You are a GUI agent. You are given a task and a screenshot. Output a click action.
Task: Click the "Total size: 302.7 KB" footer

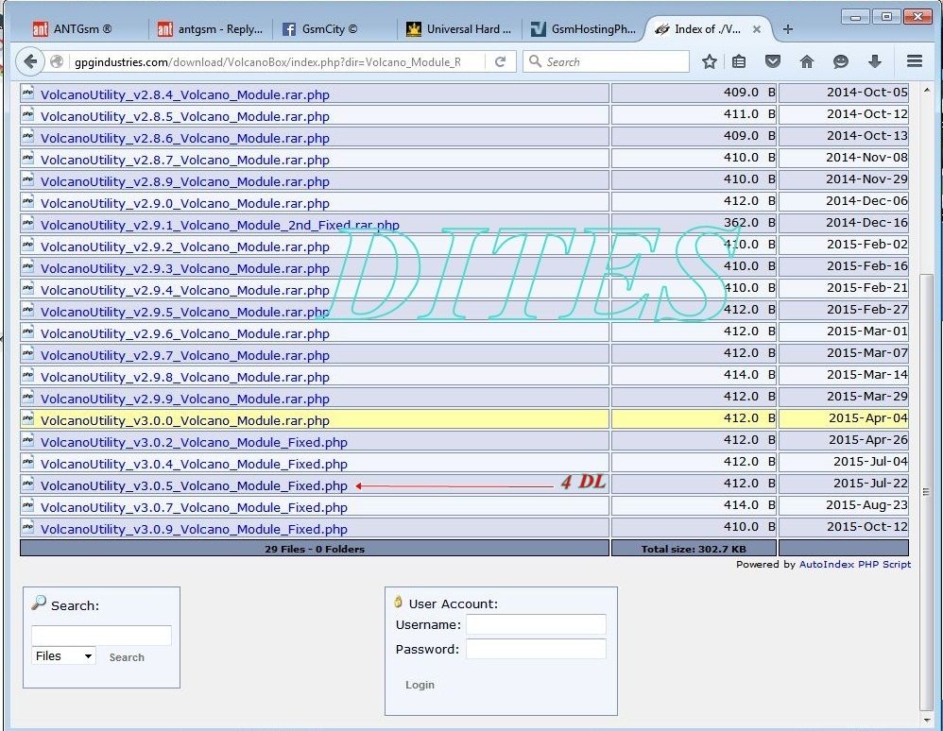click(694, 548)
